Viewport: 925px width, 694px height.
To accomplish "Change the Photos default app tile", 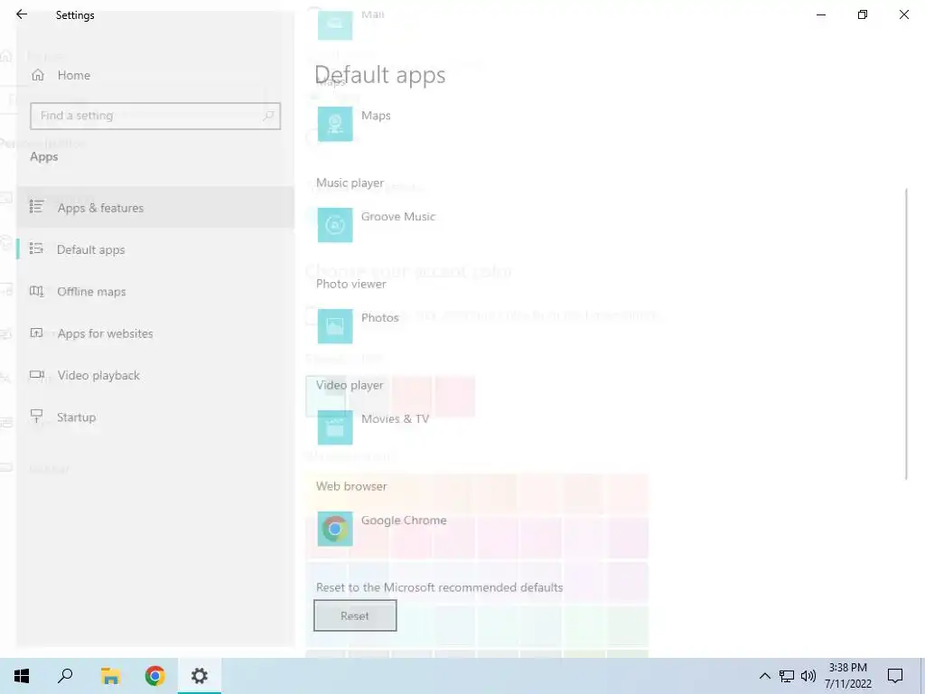I will [335, 325].
